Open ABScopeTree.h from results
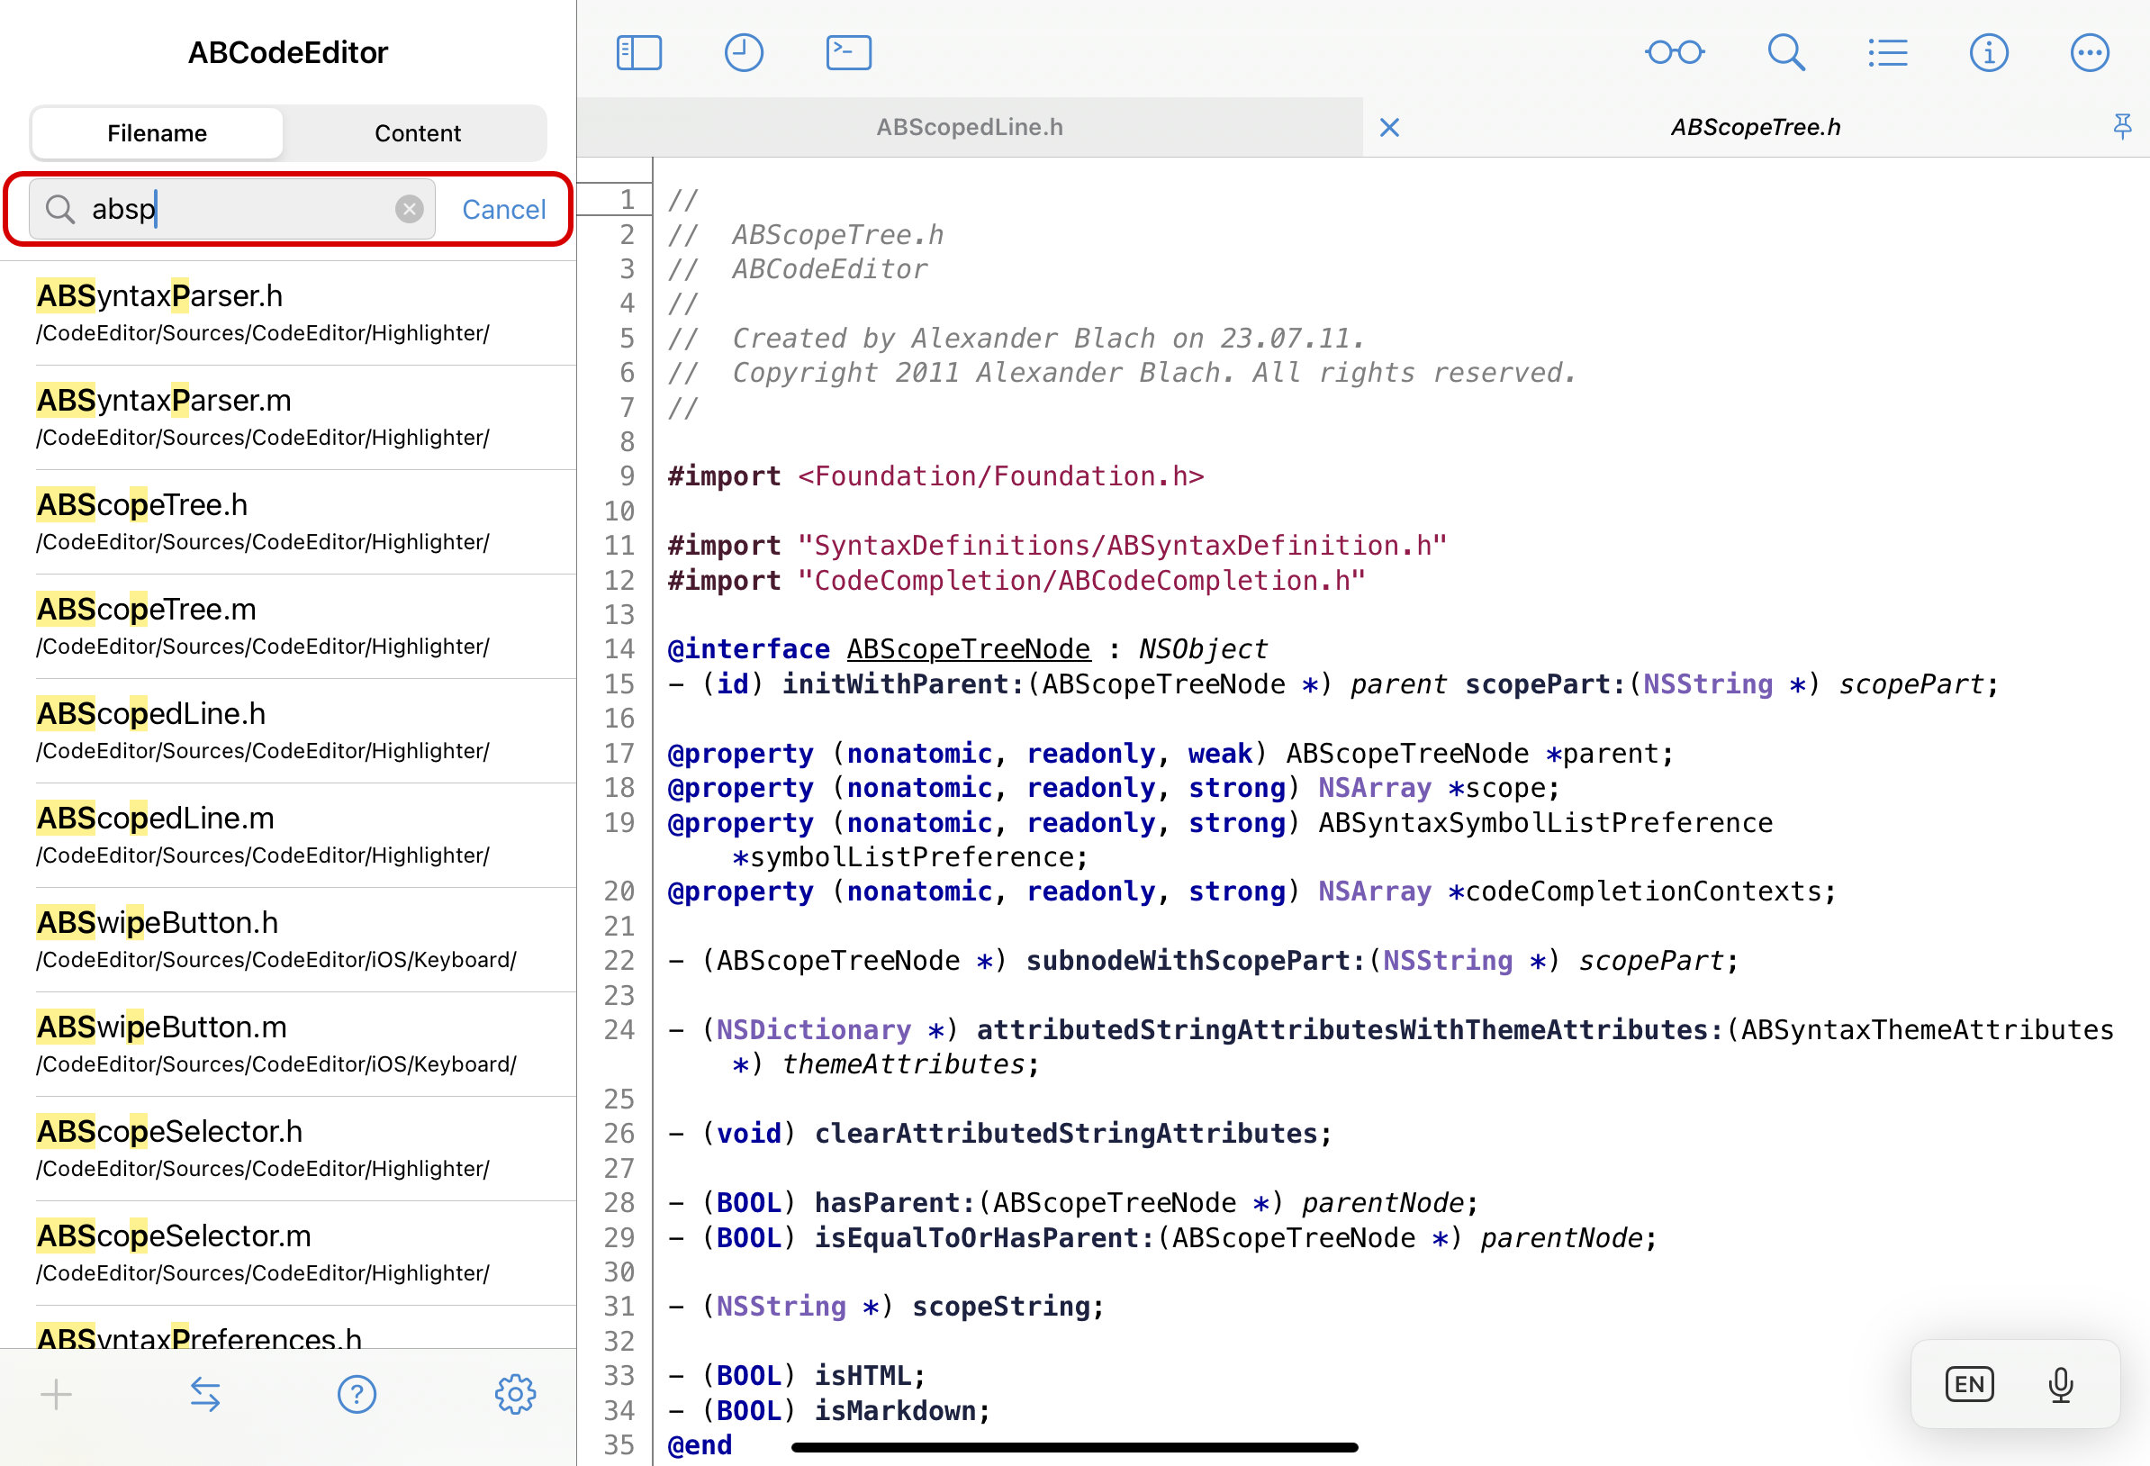 288,522
